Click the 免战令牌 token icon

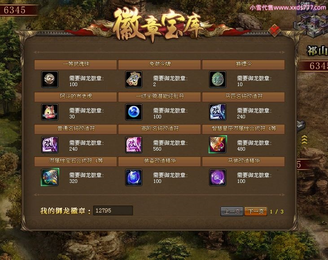[134, 79]
